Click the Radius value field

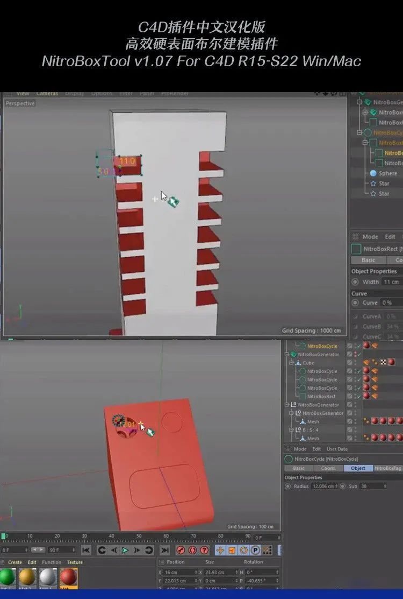pyautogui.click(x=325, y=487)
